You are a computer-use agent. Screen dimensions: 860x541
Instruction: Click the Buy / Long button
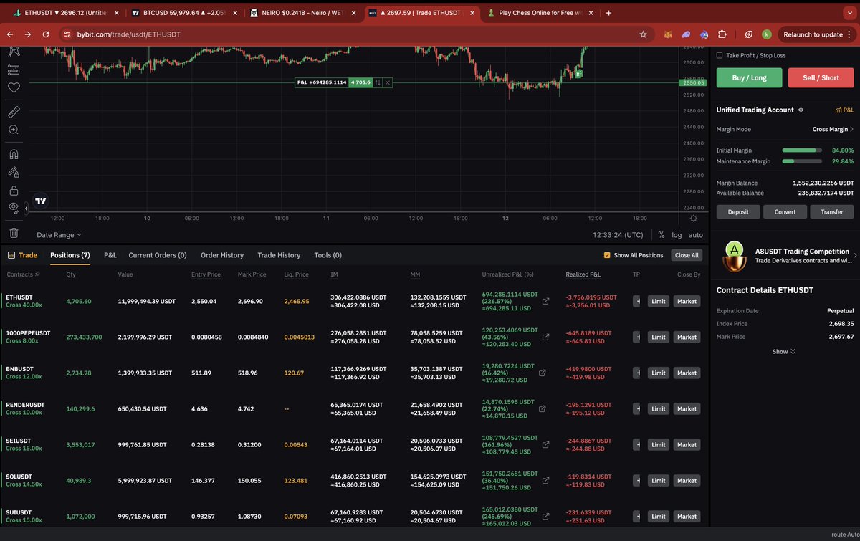tap(749, 77)
